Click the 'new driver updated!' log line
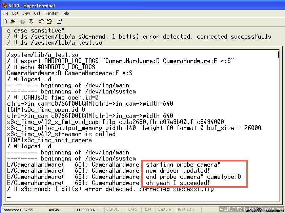The width and height of the screenshot is (285, 213). click(x=178, y=171)
